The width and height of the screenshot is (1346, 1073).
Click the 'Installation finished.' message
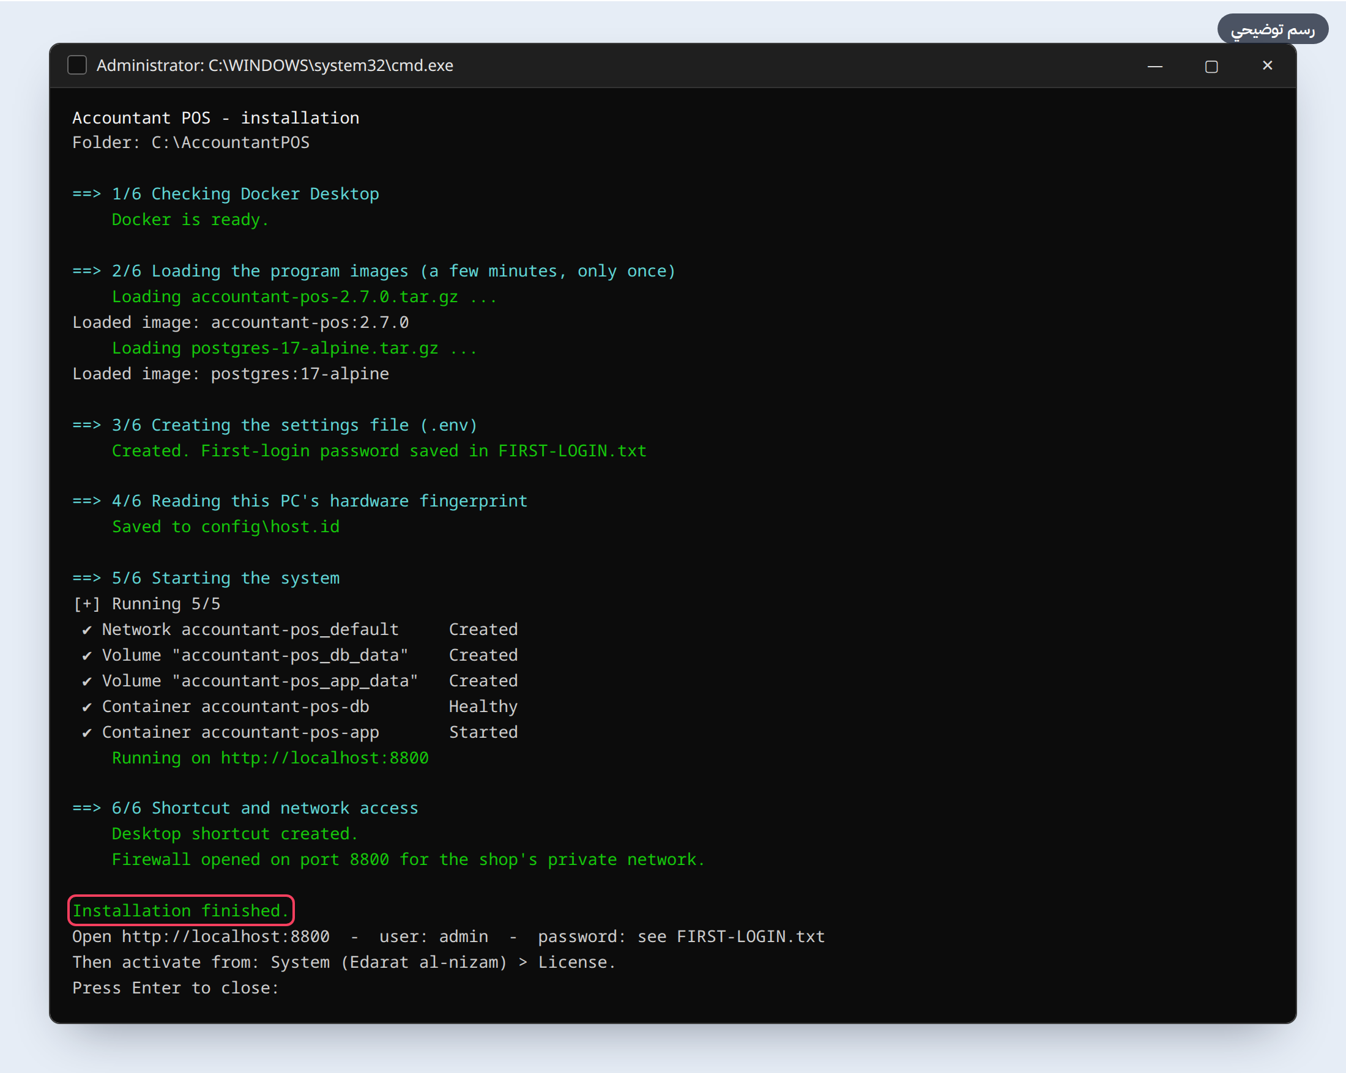[x=180, y=911]
